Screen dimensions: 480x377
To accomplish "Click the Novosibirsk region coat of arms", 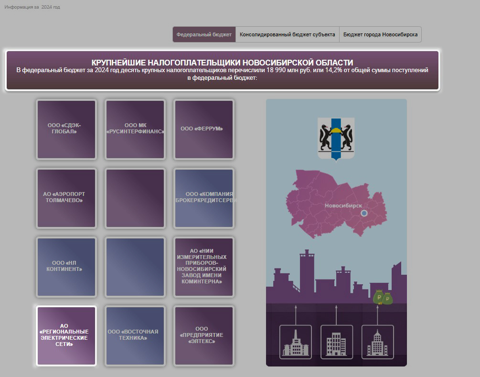I will tap(336, 139).
